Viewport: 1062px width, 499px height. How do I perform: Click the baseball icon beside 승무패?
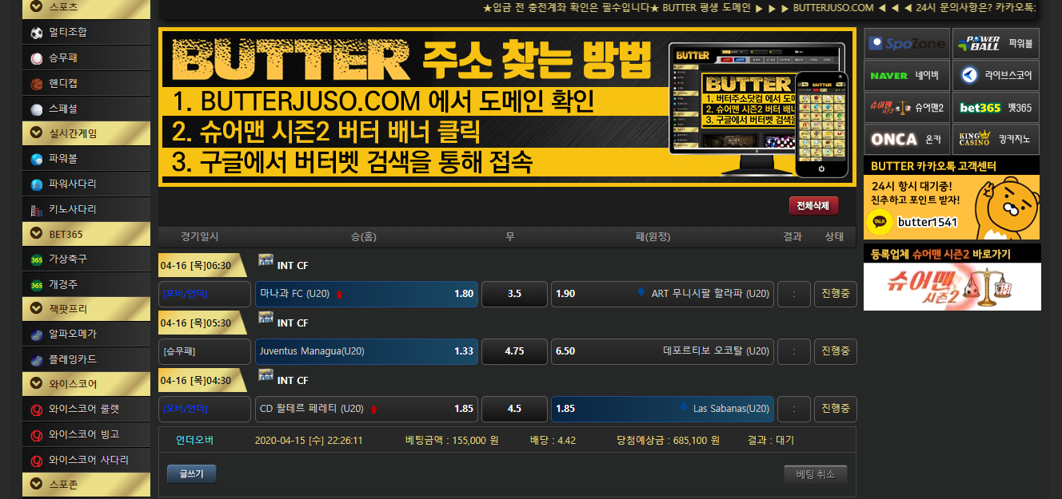click(37, 58)
